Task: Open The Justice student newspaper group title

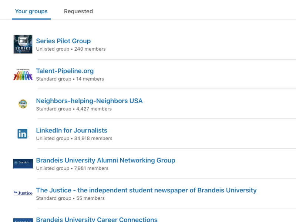Action: pos(146,191)
